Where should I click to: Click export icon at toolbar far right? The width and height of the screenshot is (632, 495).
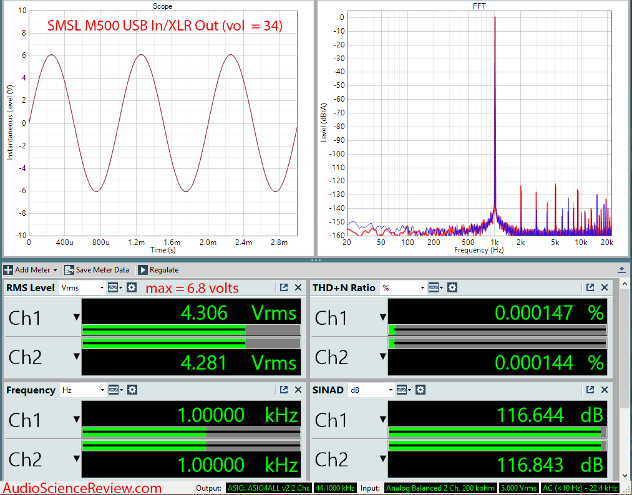[621, 270]
